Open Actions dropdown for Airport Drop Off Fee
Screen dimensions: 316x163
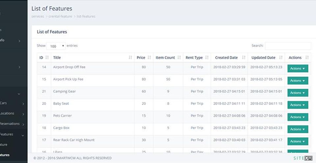298,69
